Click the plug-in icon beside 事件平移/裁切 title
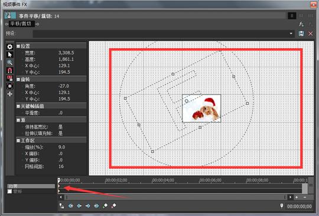Screen dimensions: 319x216 (x=11, y=16)
